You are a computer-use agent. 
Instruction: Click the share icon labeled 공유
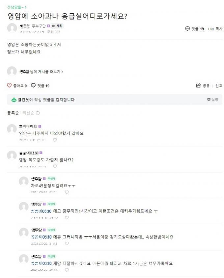(x=198, y=86)
